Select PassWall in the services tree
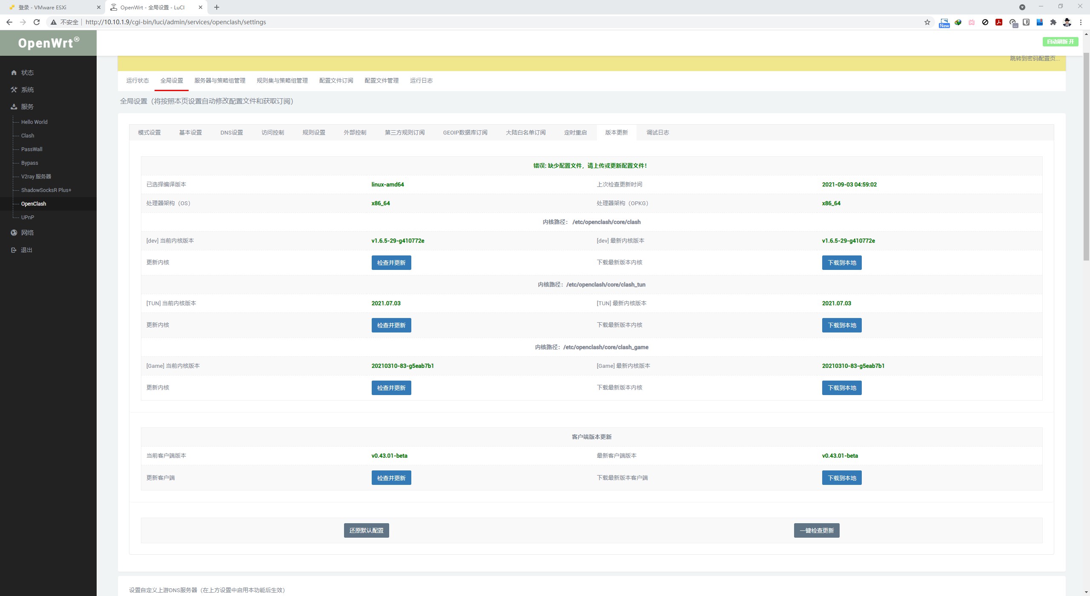This screenshot has width=1090, height=596. [32, 149]
